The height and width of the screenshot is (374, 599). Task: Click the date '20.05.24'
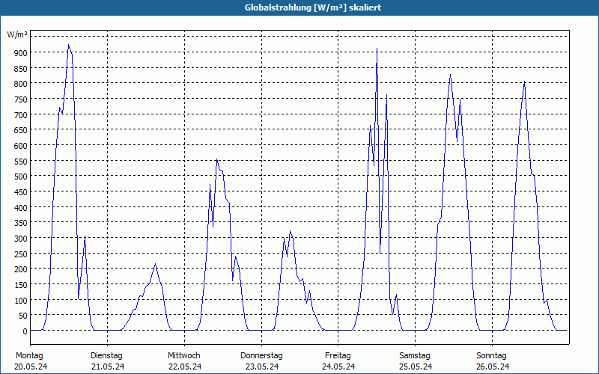tap(31, 367)
